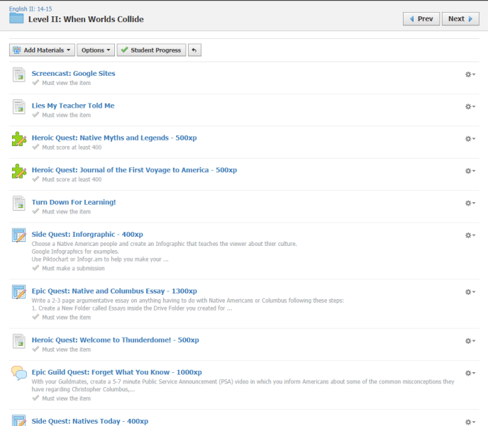Click the checkmark beside Screencast's 'Must view the item'
The width and height of the screenshot is (488, 426).
pyautogui.click(x=35, y=82)
